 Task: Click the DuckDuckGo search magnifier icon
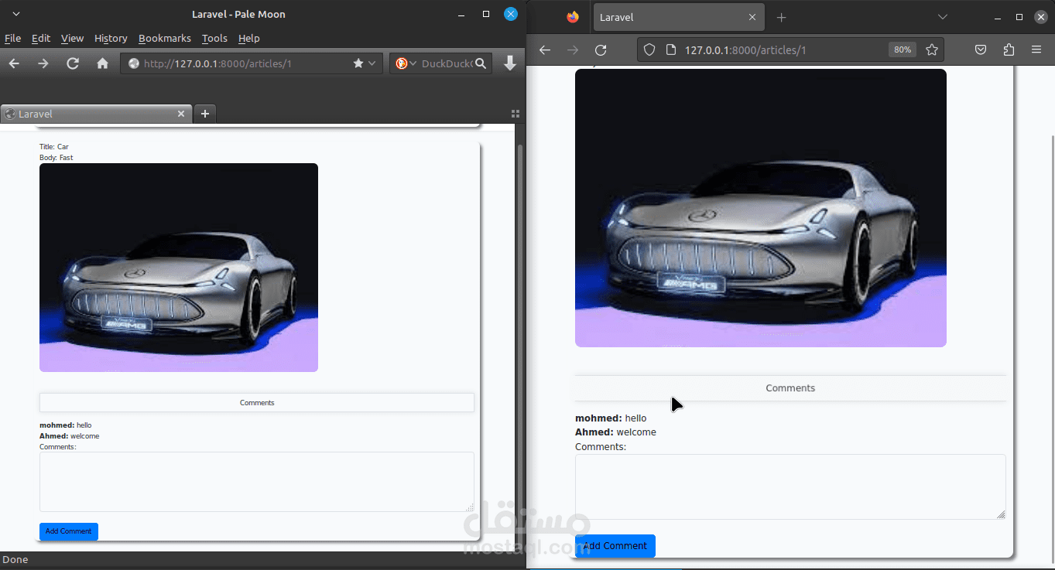coord(481,63)
